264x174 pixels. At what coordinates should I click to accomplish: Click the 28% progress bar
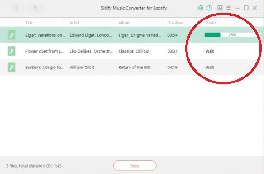[x=232, y=35]
